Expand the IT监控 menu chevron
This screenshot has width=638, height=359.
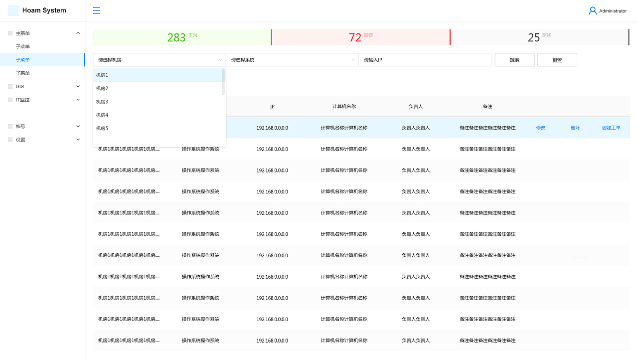(x=78, y=100)
